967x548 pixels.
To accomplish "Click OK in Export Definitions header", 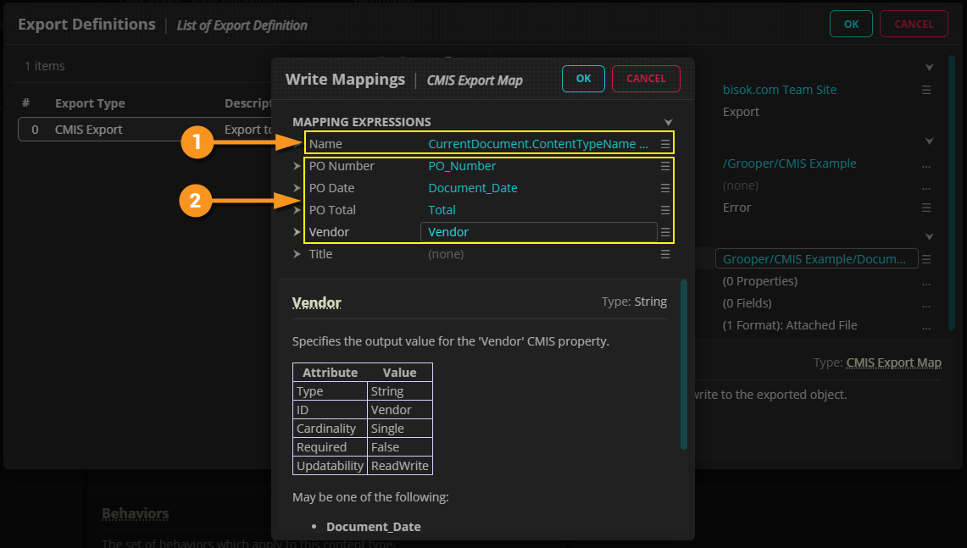I will (851, 25).
